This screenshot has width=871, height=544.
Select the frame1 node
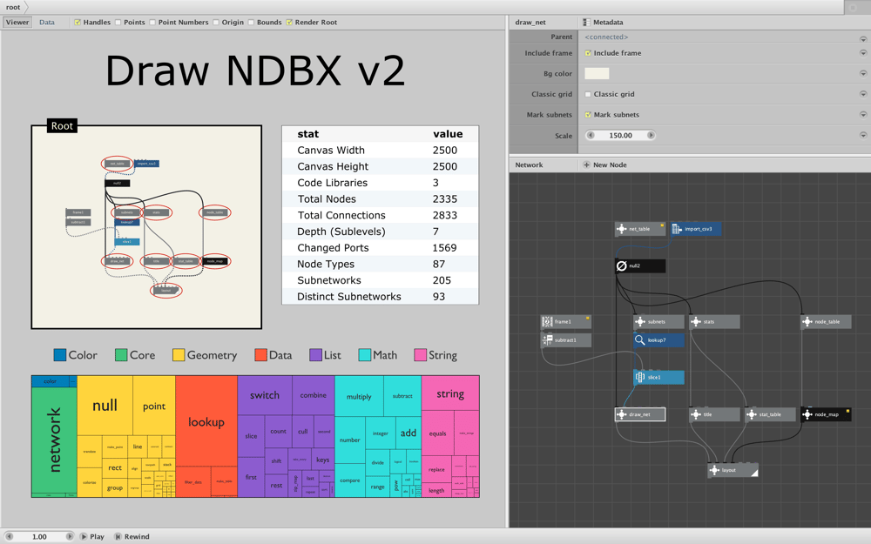pos(565,321)
